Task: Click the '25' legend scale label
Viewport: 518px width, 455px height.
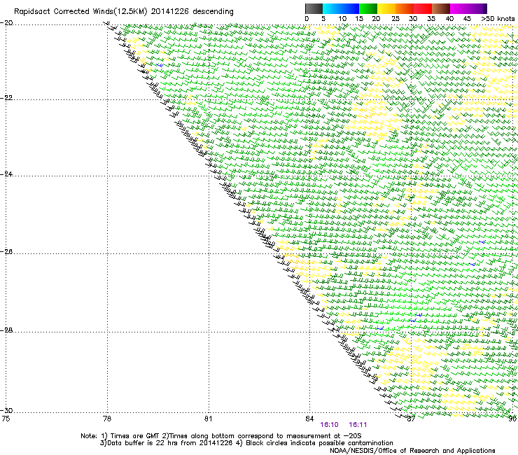Action: pos(395,19)
